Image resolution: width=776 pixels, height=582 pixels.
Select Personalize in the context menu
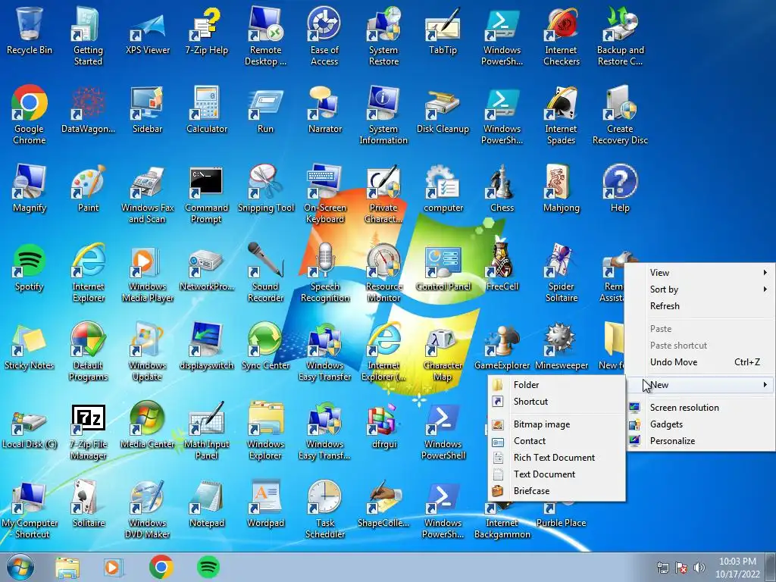pos(699,441)
